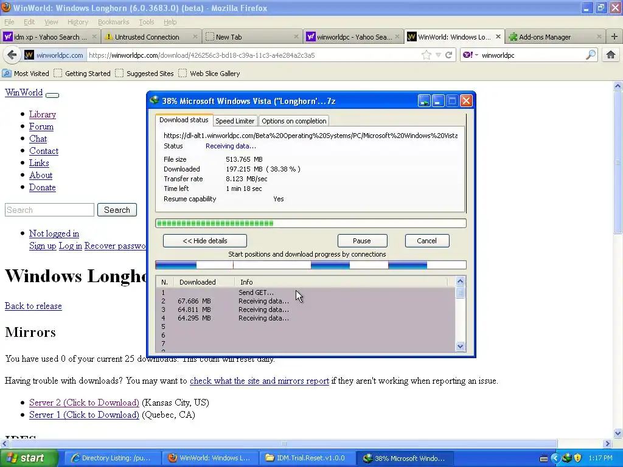Open the File menu in Firefox
623x467 pixels.
pyautogui.click(x=9, y=22)
